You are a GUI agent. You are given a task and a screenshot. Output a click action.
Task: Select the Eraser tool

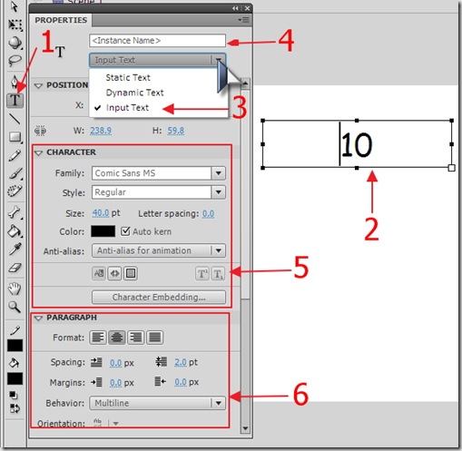(x=15, y=268)
